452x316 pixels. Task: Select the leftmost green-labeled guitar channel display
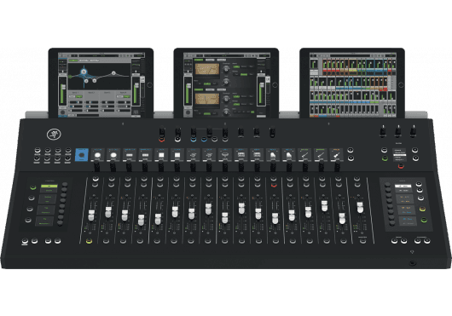304,155
